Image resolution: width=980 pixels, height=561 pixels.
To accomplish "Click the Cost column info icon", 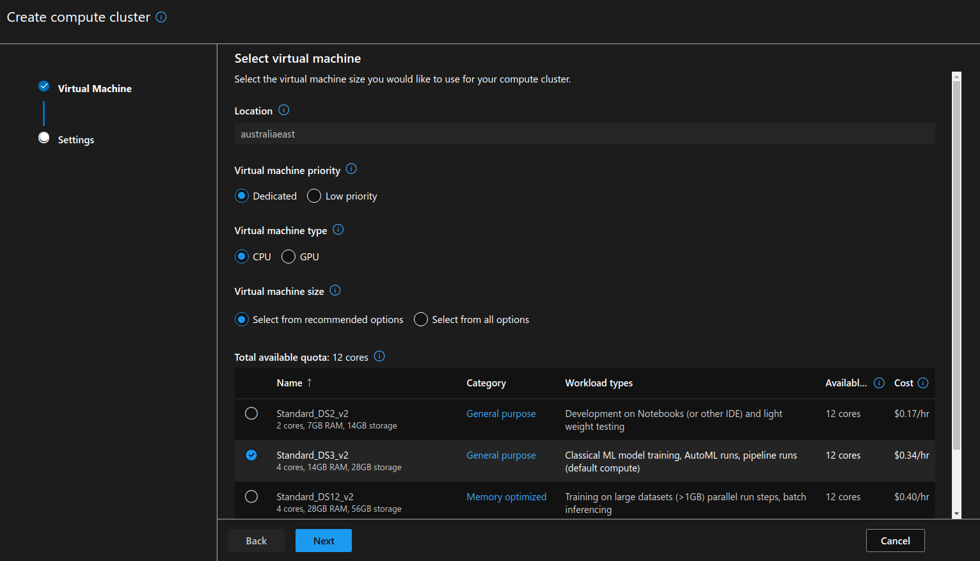I will point(922,383).
